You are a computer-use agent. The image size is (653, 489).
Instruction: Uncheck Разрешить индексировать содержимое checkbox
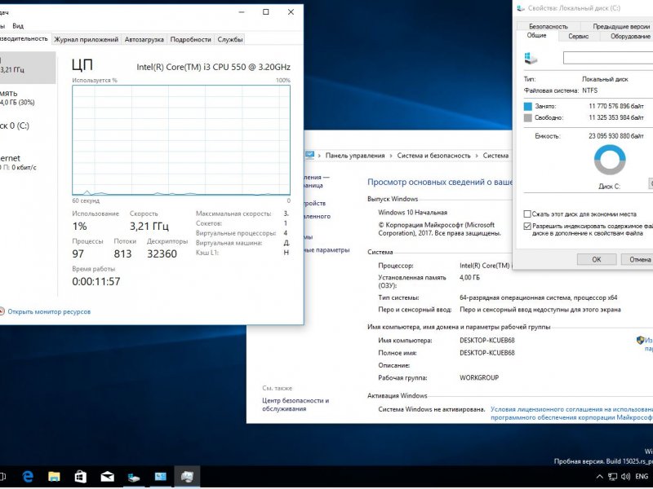coord(527,227)
